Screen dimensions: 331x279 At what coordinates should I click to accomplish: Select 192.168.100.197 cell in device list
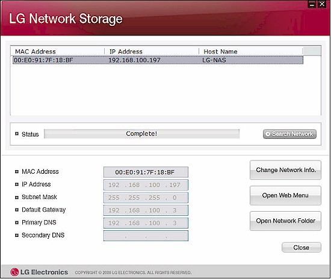(134, 60)
